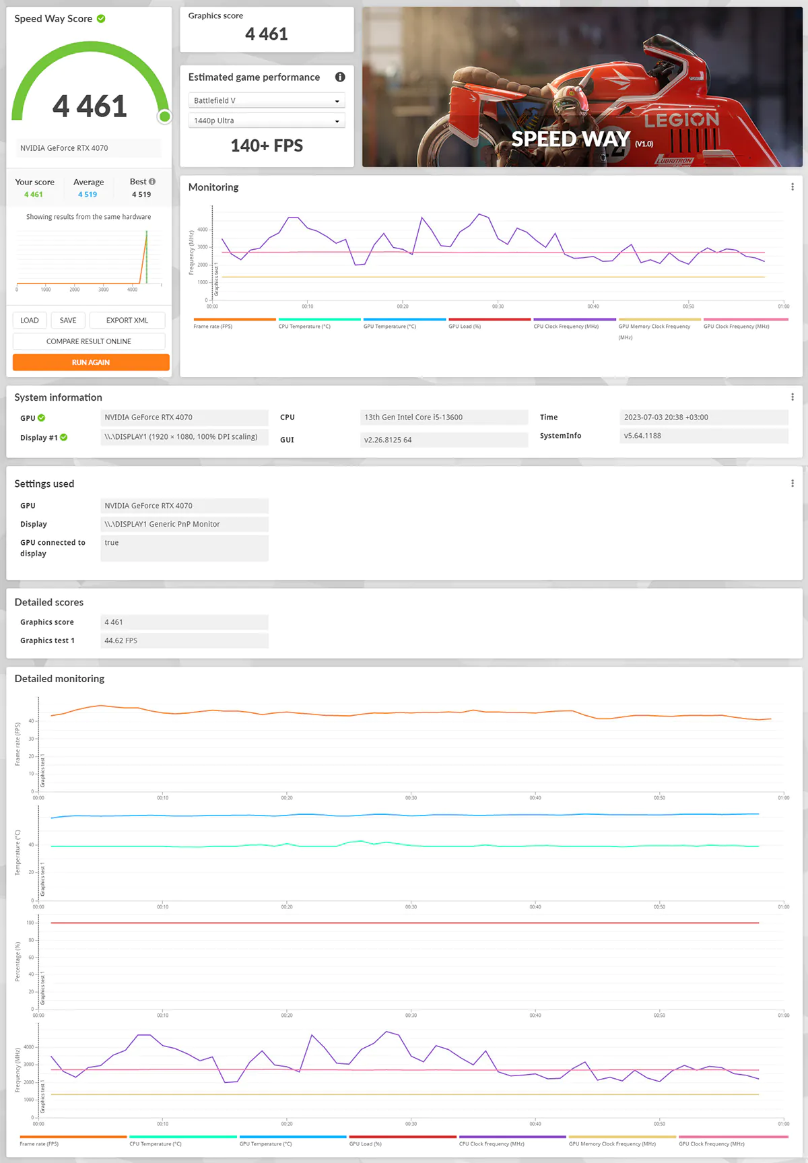Toggle GPU Temperature legend in Monitoring
The image size is (808, 1163).
(x=404, y=324)
